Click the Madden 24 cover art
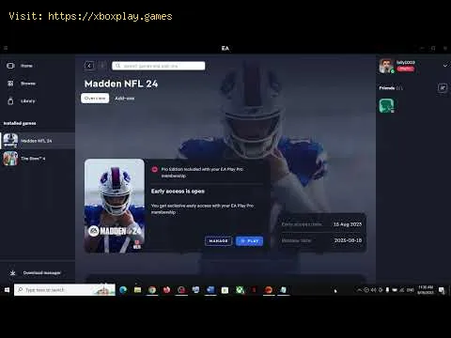Viewport: 451px width, 338px height. [x=115, y=206]
